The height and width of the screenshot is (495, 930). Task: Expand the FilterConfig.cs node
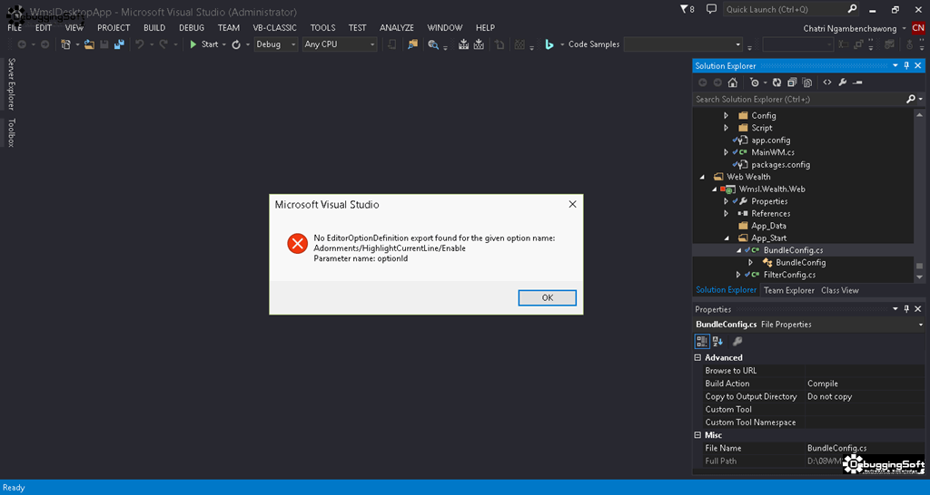click(738, 275)
